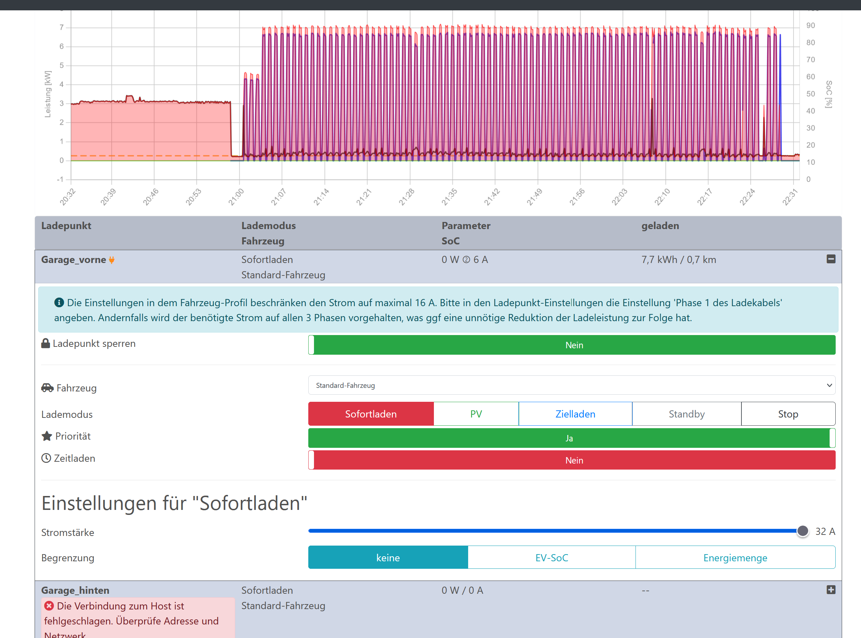The height and width of the screenshot is (638, 861).
Task: Expand Garage_hinten with the plus icon
Action: pos(831,590)
